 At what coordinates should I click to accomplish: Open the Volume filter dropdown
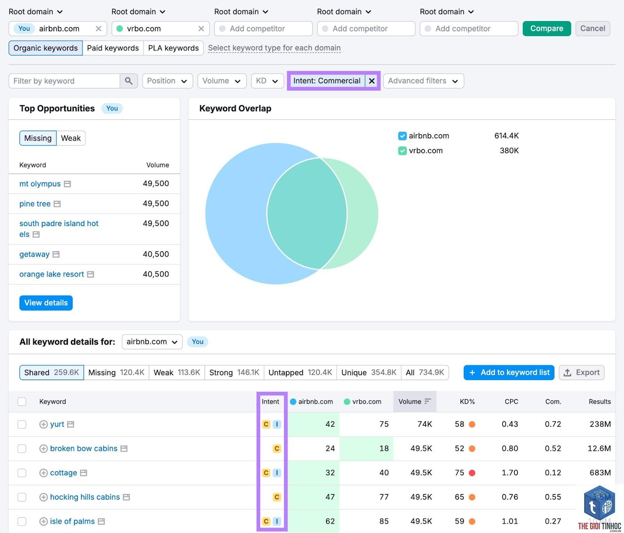222,81
